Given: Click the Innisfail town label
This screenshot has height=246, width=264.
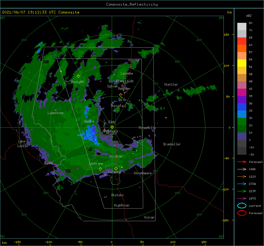Looking at the screenshot, I should pyautogui.click(x=119, y=106).
